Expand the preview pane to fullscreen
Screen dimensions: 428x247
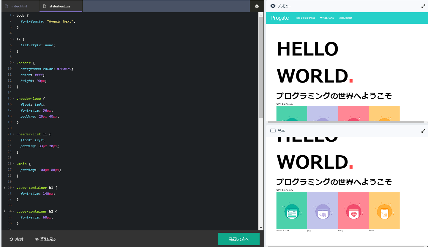[423, 6]
